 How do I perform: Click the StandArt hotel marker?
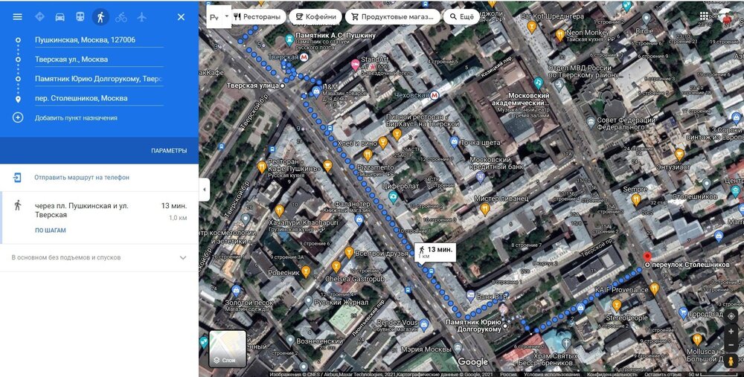(x=354, y=65)
